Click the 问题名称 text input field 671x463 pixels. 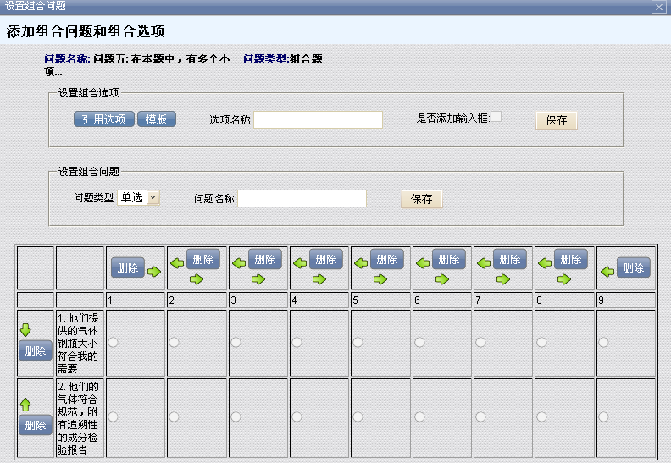(302, 198)
